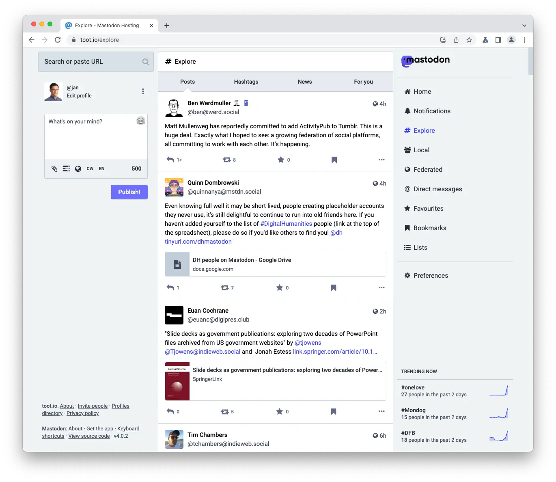Viewport: 556px width, 482px height.
Task: Favourite Quinn Dombrowski's post
Action: click(x=280, y=287)
